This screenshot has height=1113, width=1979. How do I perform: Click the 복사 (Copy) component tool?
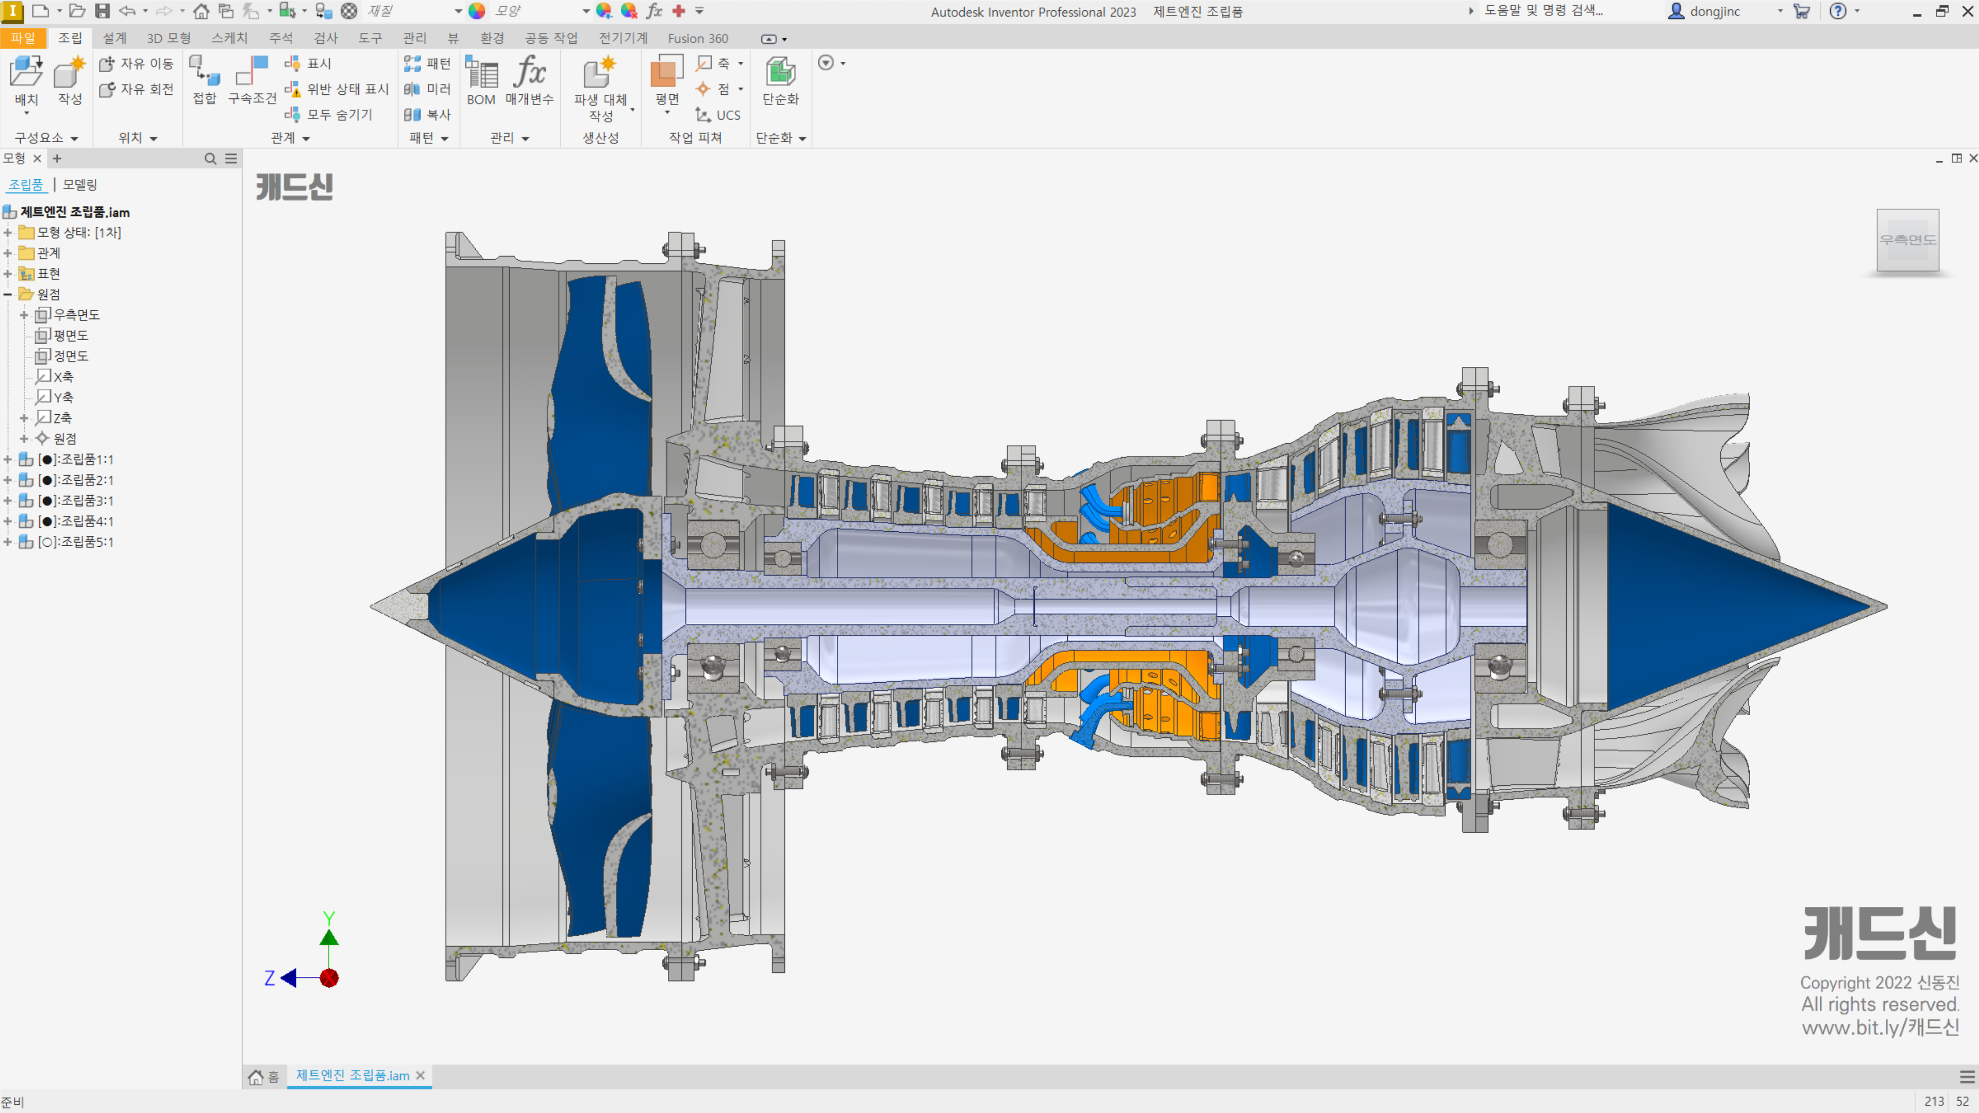427,114
